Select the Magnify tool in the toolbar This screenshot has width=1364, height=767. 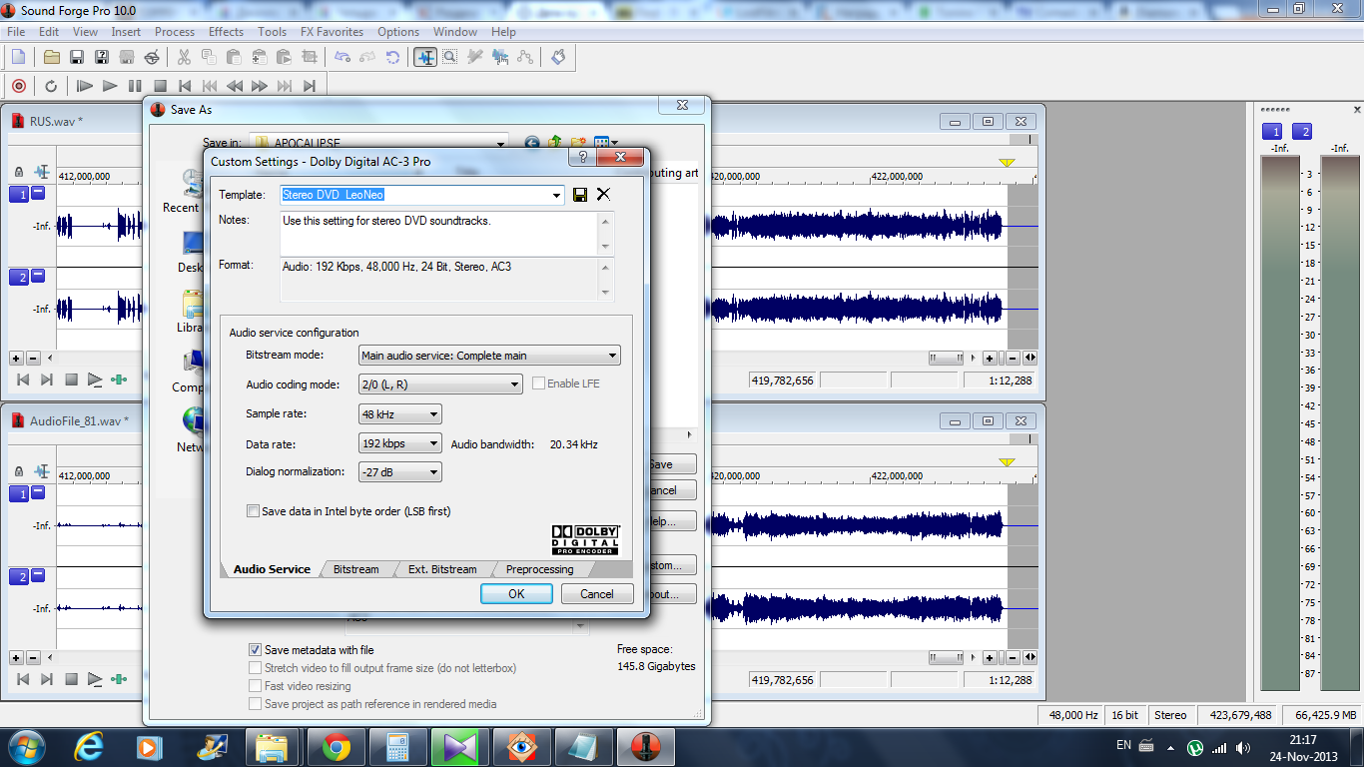click(450, 57)
